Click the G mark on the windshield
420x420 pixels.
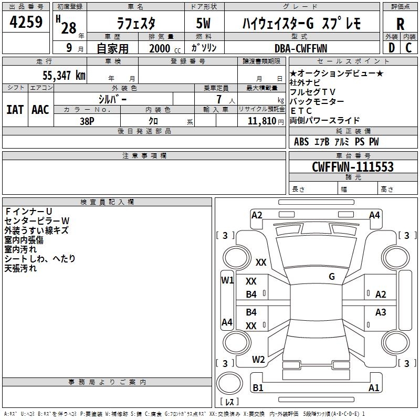point(331,277)
